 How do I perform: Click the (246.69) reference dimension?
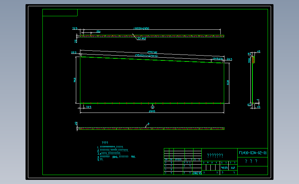218,59
